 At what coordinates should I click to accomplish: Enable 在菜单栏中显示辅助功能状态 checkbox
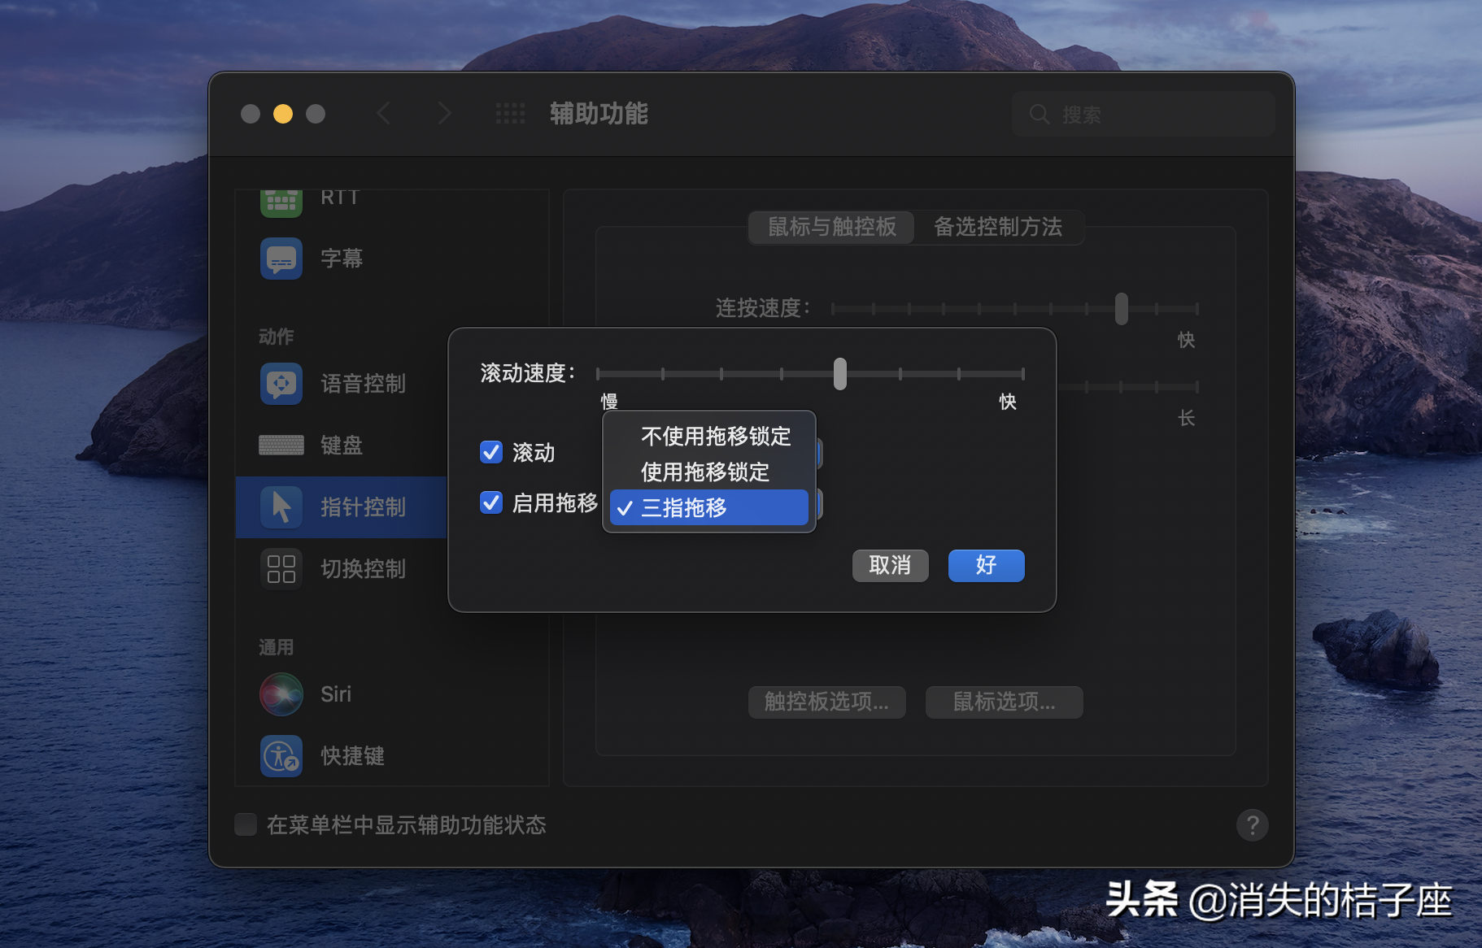[x=246, y=824]
